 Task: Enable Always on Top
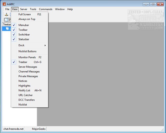point(30,19)
